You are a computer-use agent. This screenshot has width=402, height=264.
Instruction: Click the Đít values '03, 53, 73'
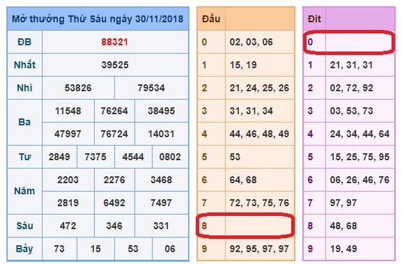pyautogui.click(x=352, y=111)
